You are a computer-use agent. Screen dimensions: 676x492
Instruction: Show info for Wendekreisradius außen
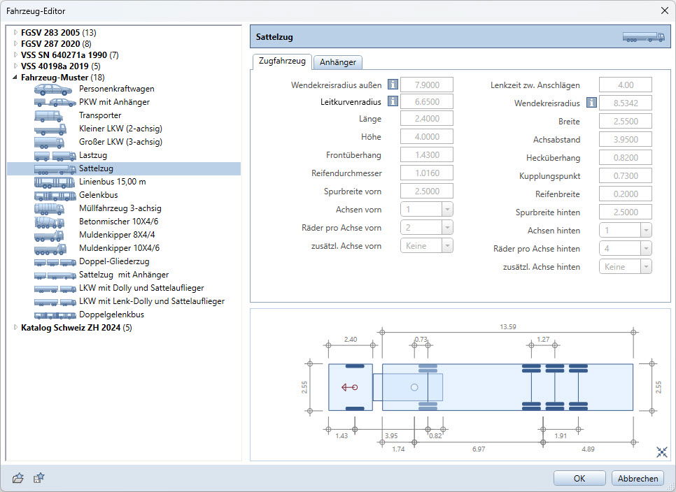tap(393, 85)
